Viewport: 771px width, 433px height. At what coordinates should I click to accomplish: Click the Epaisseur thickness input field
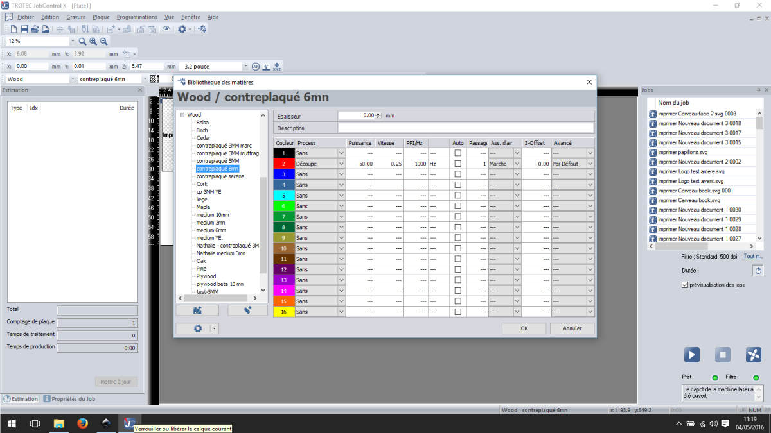(x=357, y=115)
